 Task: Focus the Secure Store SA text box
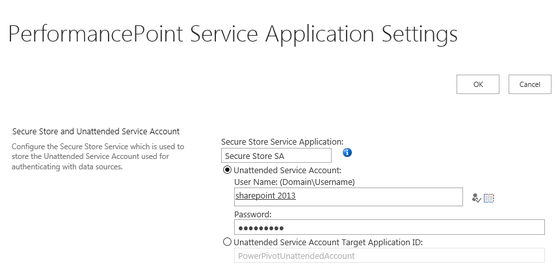276,156
